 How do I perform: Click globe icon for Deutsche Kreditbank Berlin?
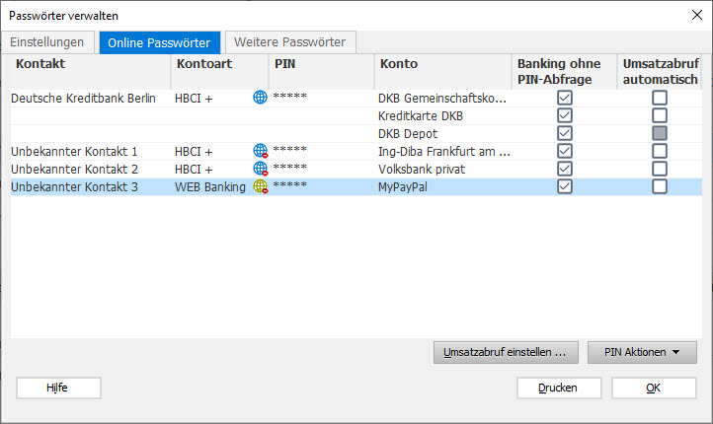tap(261, 99)
